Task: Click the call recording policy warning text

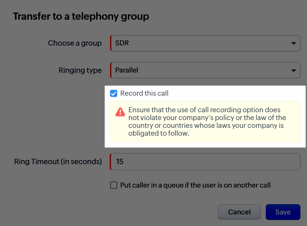Action: 207,122
